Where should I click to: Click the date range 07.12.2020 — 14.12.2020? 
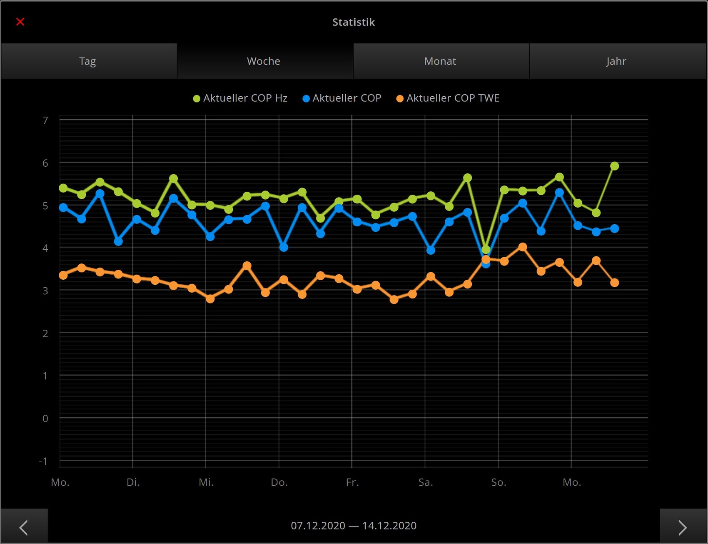(x=354, y=526)
